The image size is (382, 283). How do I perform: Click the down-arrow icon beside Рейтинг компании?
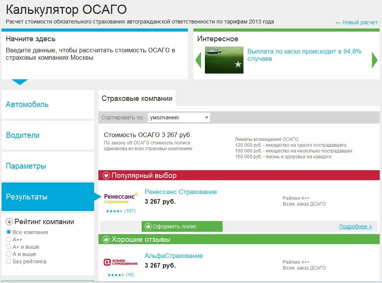coord(8,221)
